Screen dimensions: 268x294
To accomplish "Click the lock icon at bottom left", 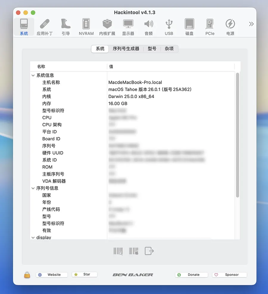I will pos(27,275).
